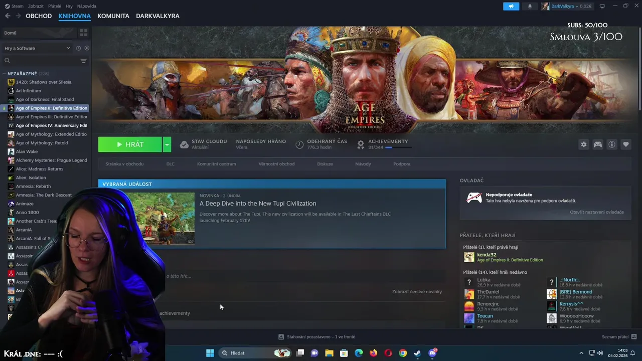Viewport: 642px width, 361px height.
Task: Open achievements gear icon
Action: pyautogui.click(x=360, y=144)
